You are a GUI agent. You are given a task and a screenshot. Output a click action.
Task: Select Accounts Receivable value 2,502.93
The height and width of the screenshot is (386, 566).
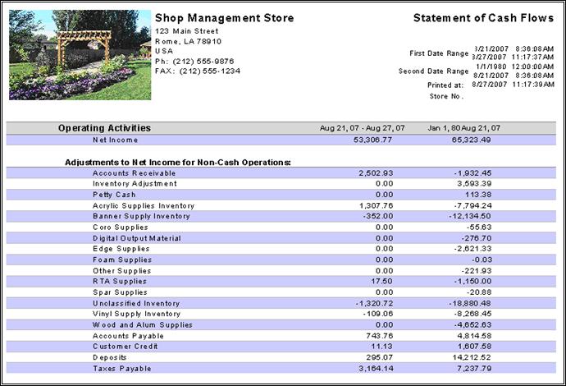pos(376,173)
